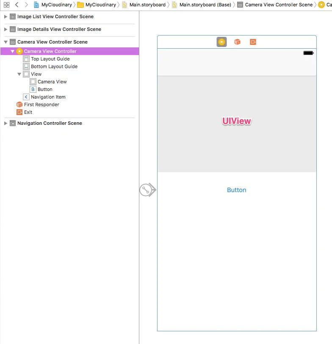Image resolution: width=332 pixels, height=344 pixels.
Task: Go back in editor history
Action: 17,5
